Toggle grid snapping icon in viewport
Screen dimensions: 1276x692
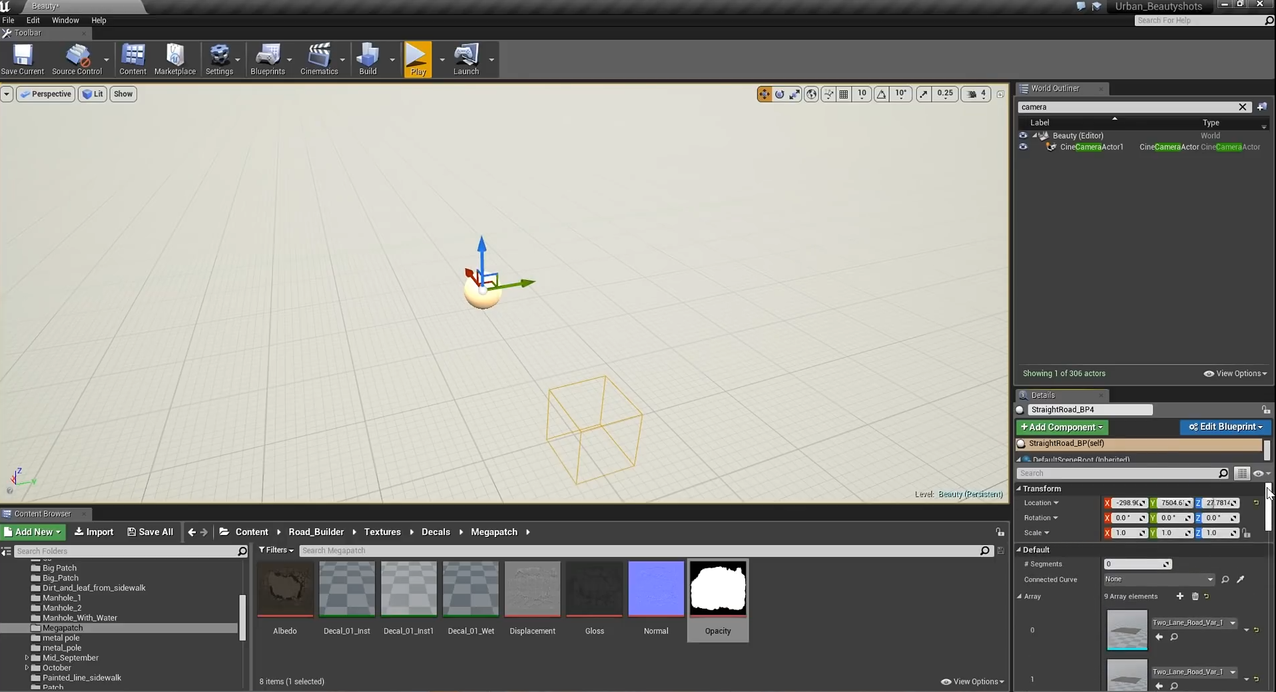[x=844, y=94]
